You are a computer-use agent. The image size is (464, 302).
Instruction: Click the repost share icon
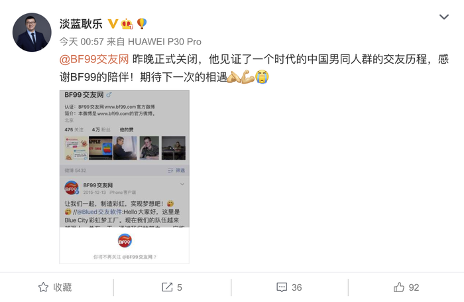[167, 287]
